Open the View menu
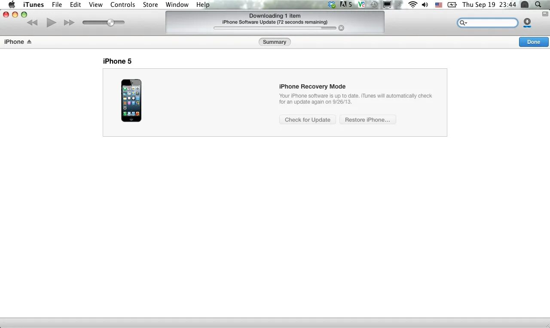 click(x=96, y=4)
